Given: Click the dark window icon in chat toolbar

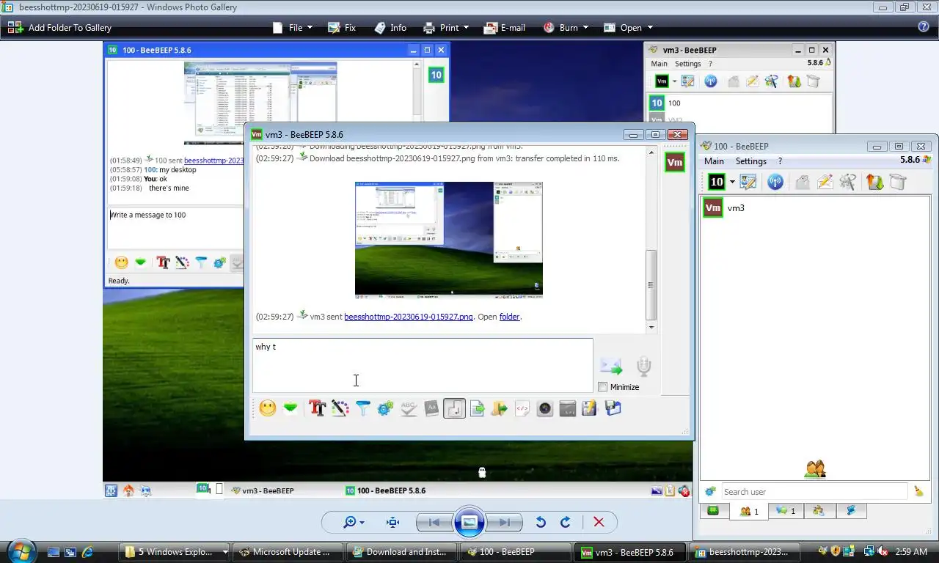Looking at the screenshot, I should (567, 408).
